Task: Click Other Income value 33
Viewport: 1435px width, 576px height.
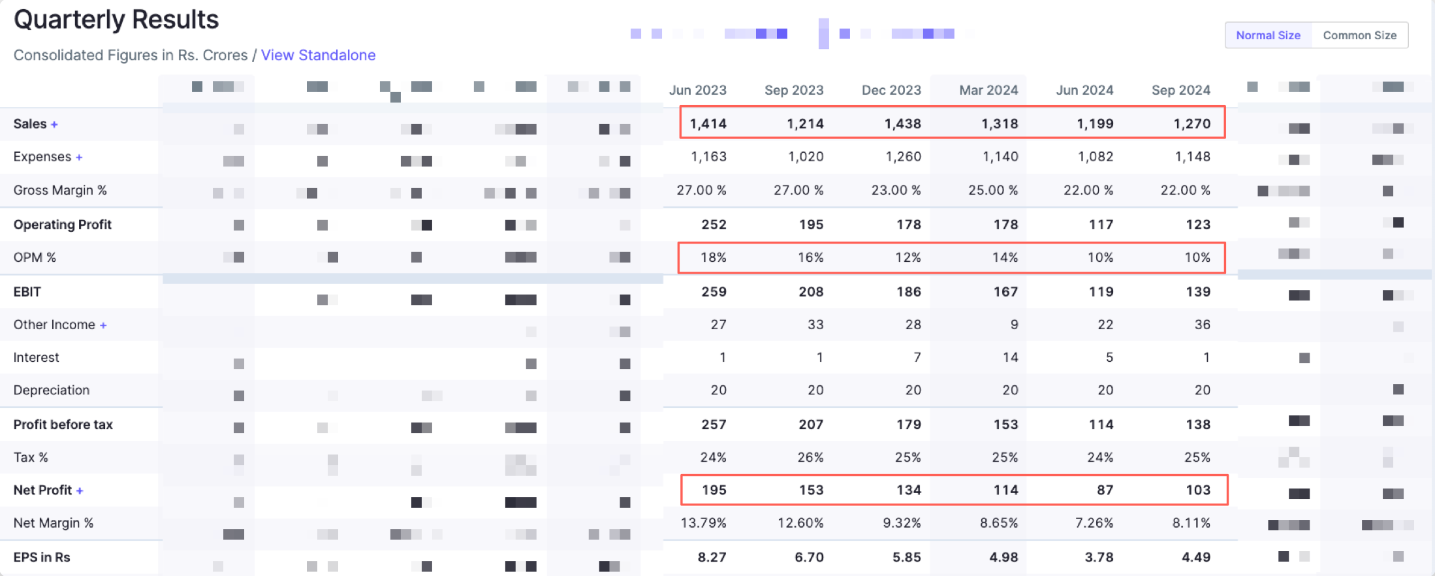Action: click(815, 325)
